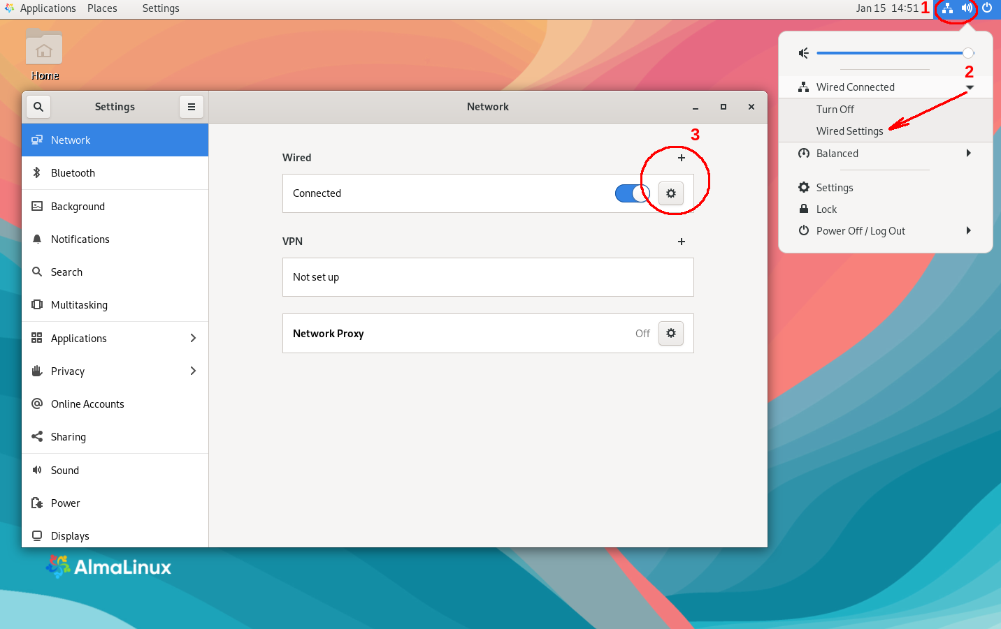Click the power icon in top bar
Viewport: 1001px width, 629px height.
point(987,8)
